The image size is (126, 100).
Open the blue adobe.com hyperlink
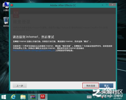coord(34,51)
